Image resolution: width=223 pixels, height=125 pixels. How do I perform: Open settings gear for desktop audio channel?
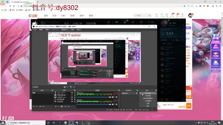[x=117, y=104]
